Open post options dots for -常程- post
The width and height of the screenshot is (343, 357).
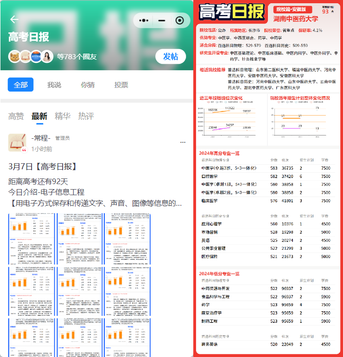coord(183,142)
